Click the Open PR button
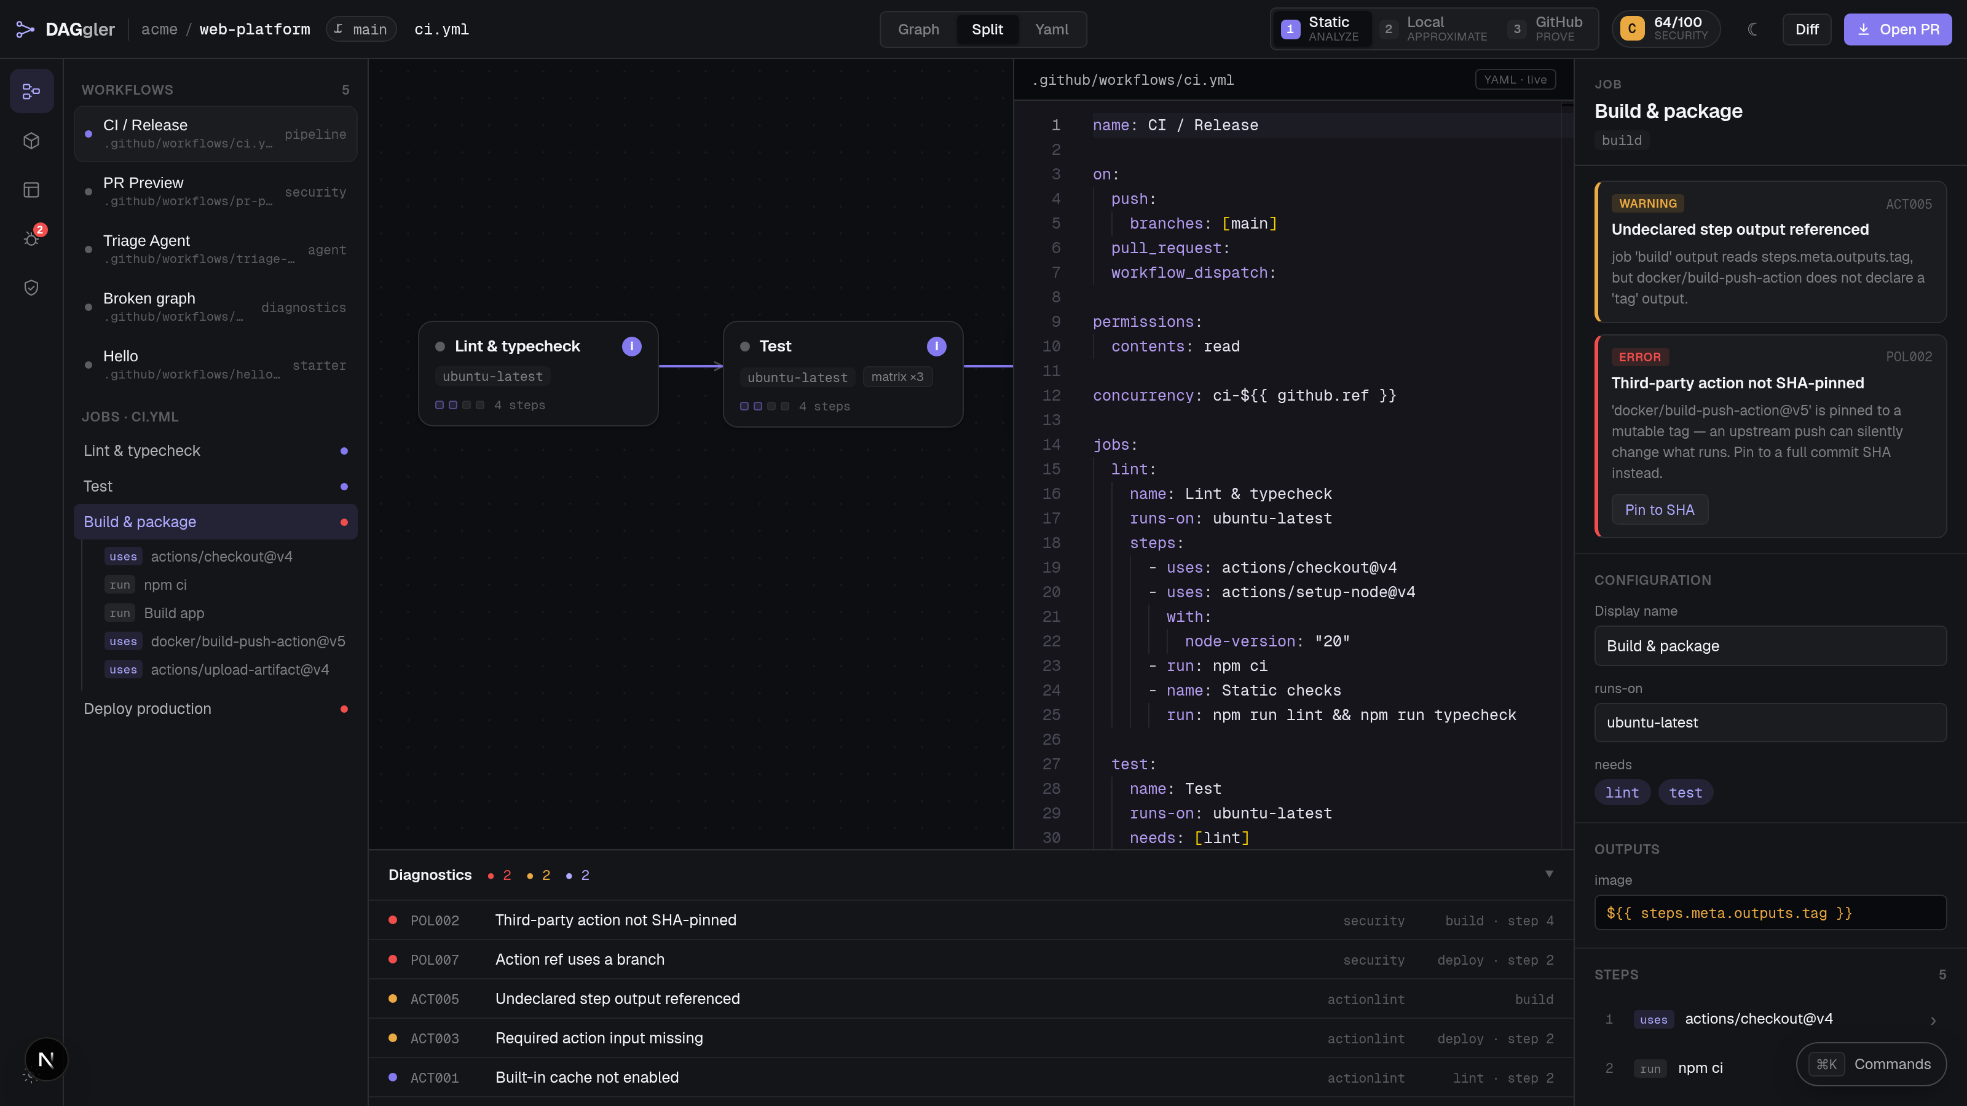The width and height of the screenshot is (1967, 1106). (x=1898, y=29)
